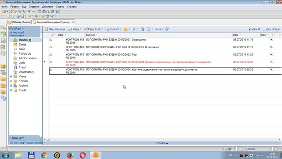Click the Reply button
This screenshot has width=282, height=159.
(74, 29)
